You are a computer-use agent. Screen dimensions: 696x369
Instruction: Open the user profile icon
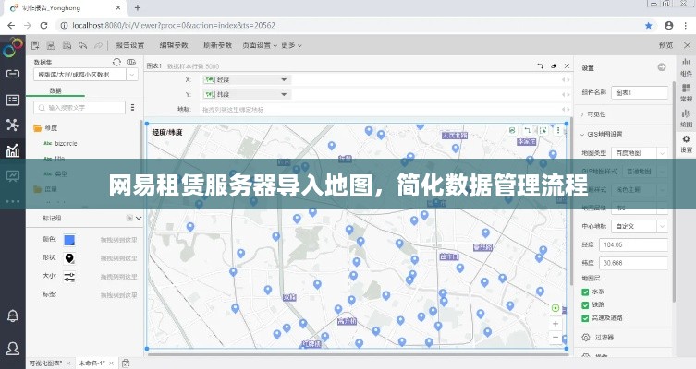(x=12, y=348)
